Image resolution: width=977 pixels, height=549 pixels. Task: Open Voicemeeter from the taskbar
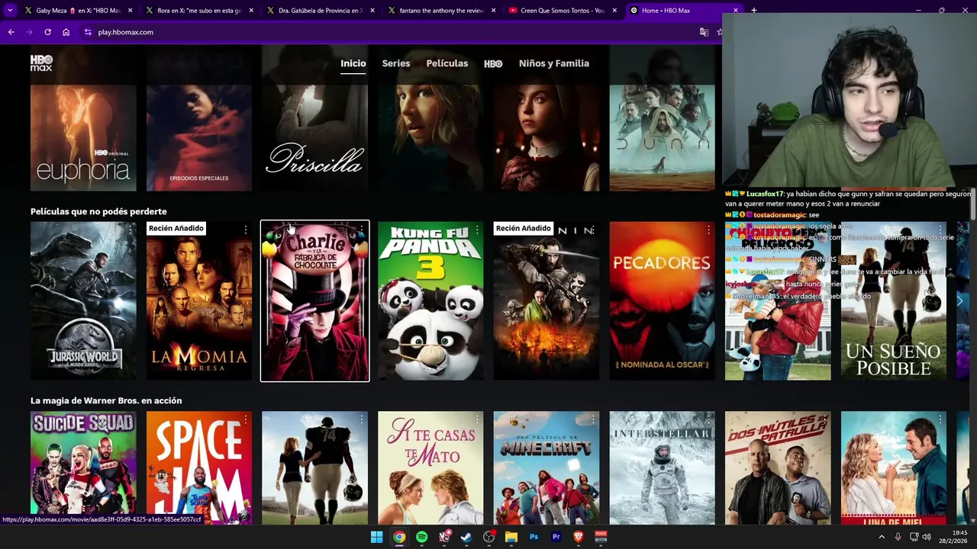(601, 537)
